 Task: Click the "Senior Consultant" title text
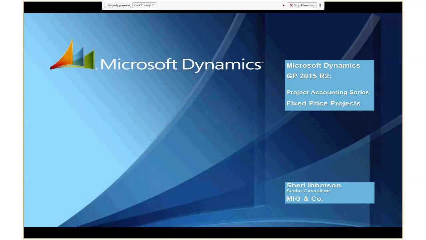[x=308, y=191]
